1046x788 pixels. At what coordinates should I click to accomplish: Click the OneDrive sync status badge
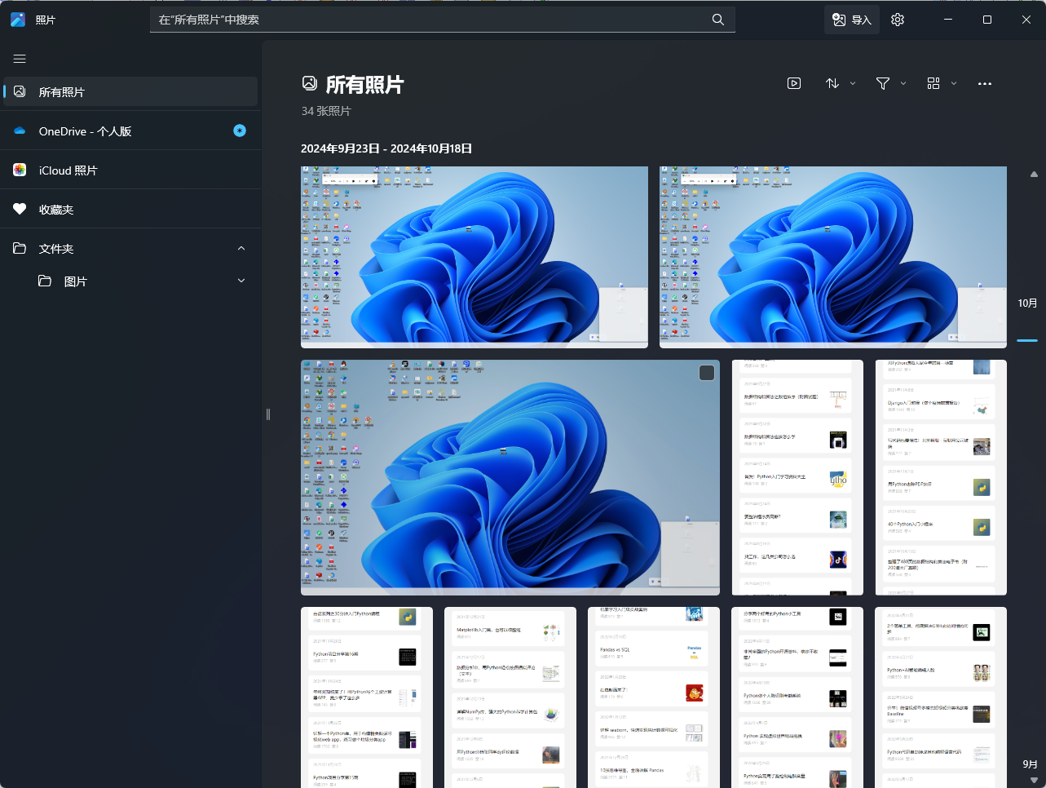click(x=240, y=131)
